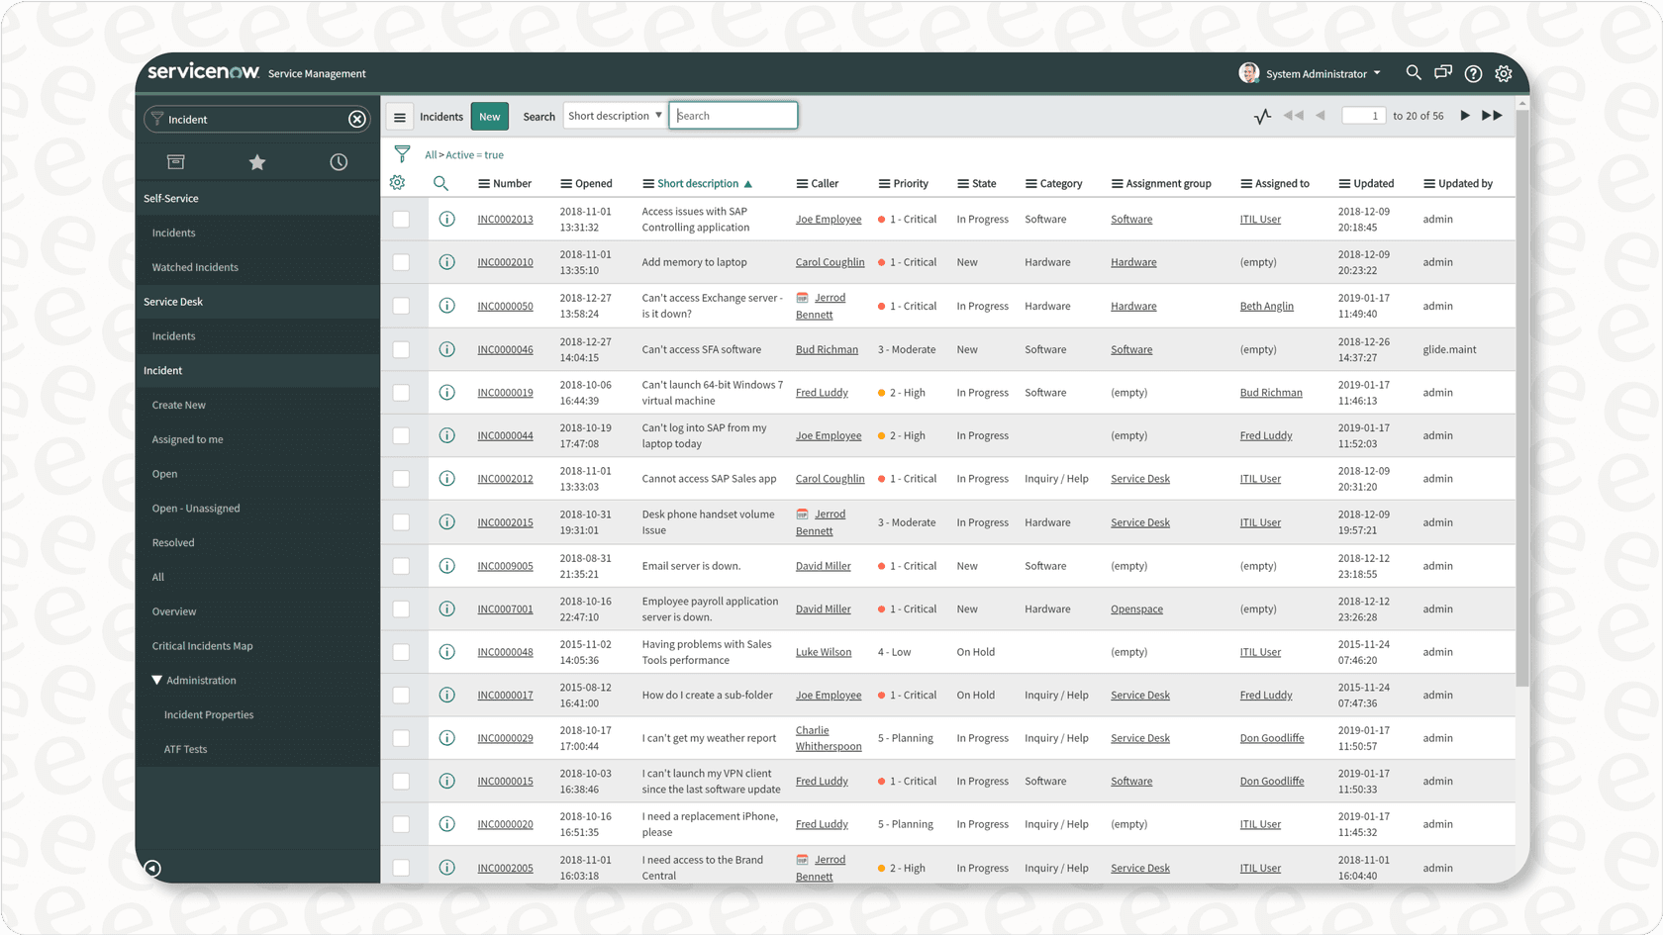Open the preview info icon for INC0002013
Screen dimensions: 1663x935
click(x=446, y=219)
